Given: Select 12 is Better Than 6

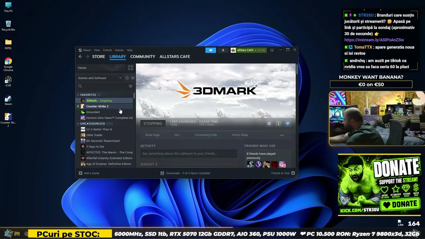Looking at the screenshot, I should (x=105, y=129).
